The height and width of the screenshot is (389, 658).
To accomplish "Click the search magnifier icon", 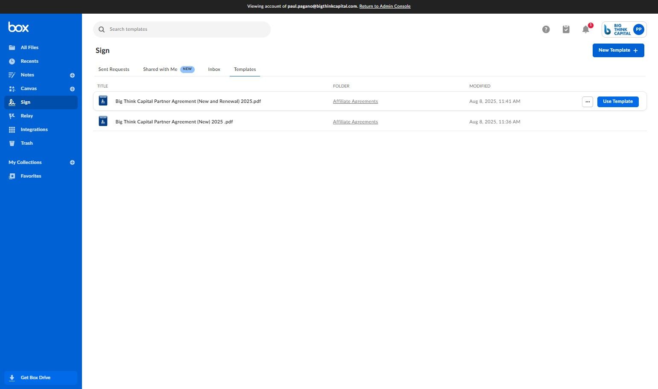I will click(102, 29).
